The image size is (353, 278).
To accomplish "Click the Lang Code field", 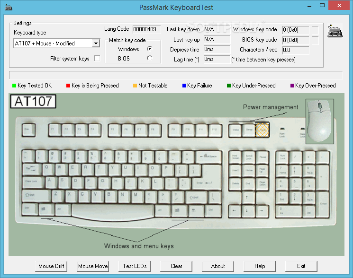I will click(x=146, y=29).
